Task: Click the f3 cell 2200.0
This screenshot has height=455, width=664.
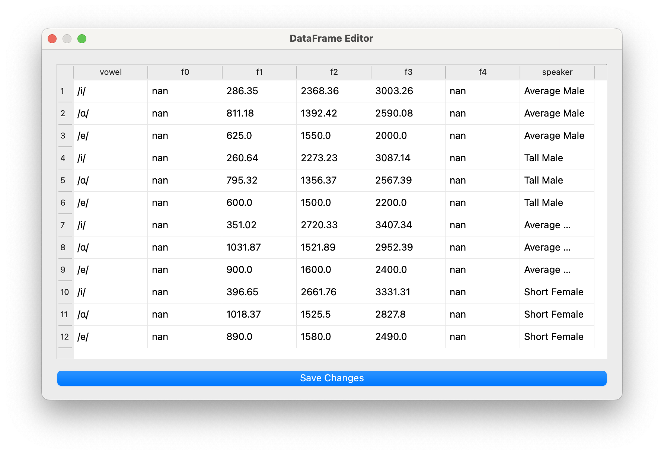Action: coord(408,203)
